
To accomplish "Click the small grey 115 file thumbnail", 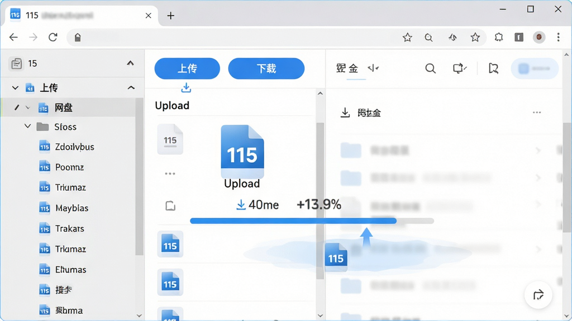I will click(170, 139).
